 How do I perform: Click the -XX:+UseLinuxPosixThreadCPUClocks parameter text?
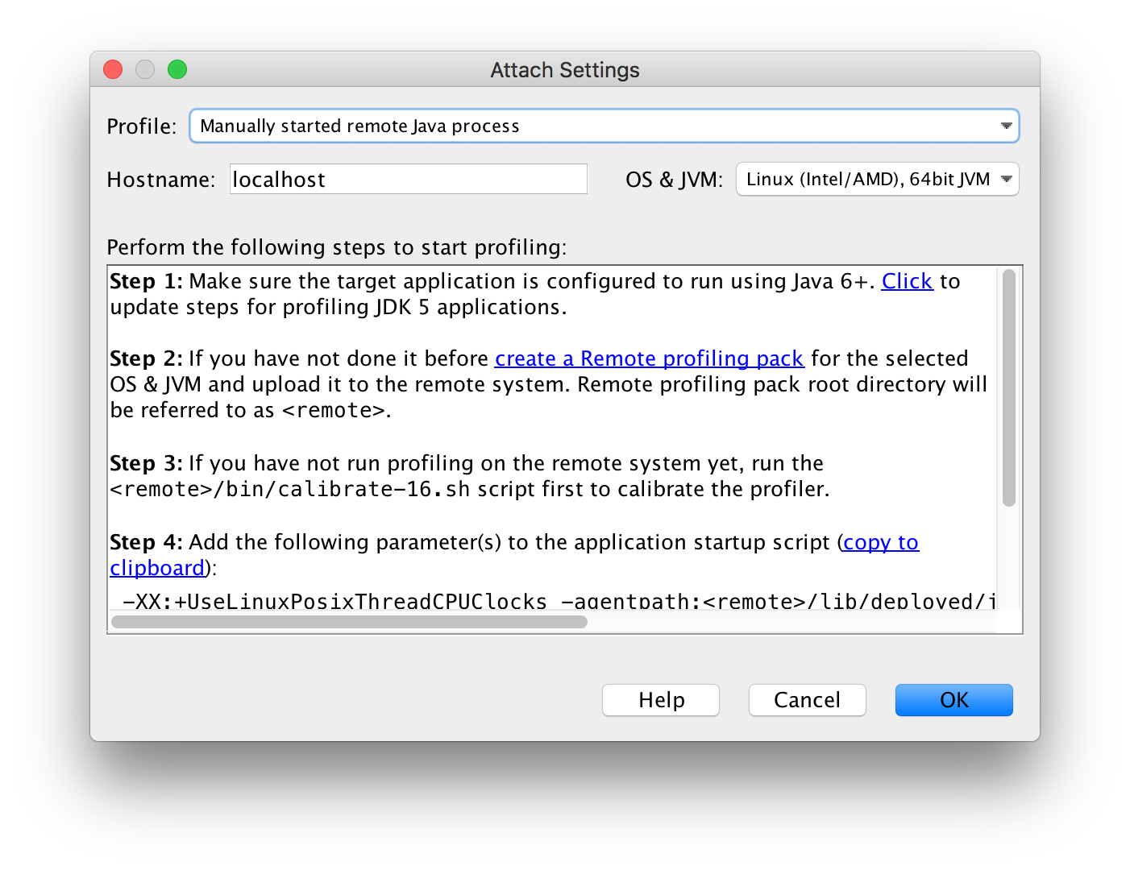334,601
